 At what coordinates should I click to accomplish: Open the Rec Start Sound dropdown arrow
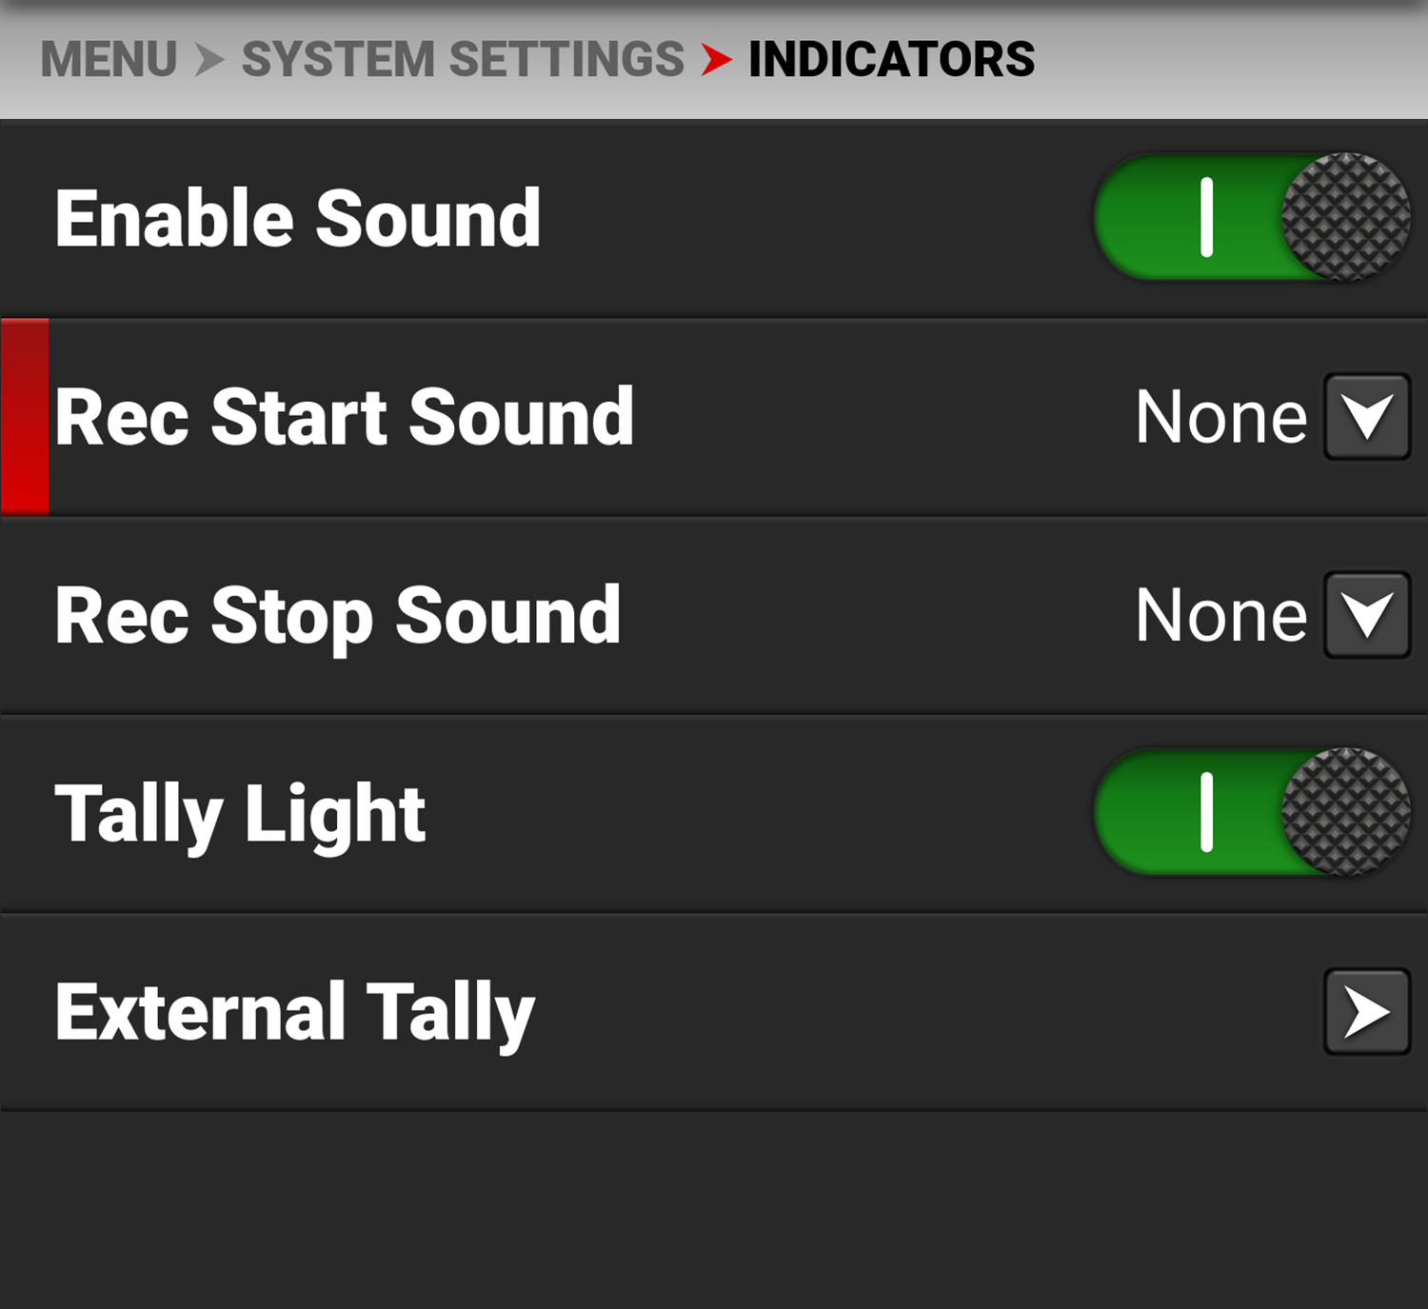point(1366,417)
